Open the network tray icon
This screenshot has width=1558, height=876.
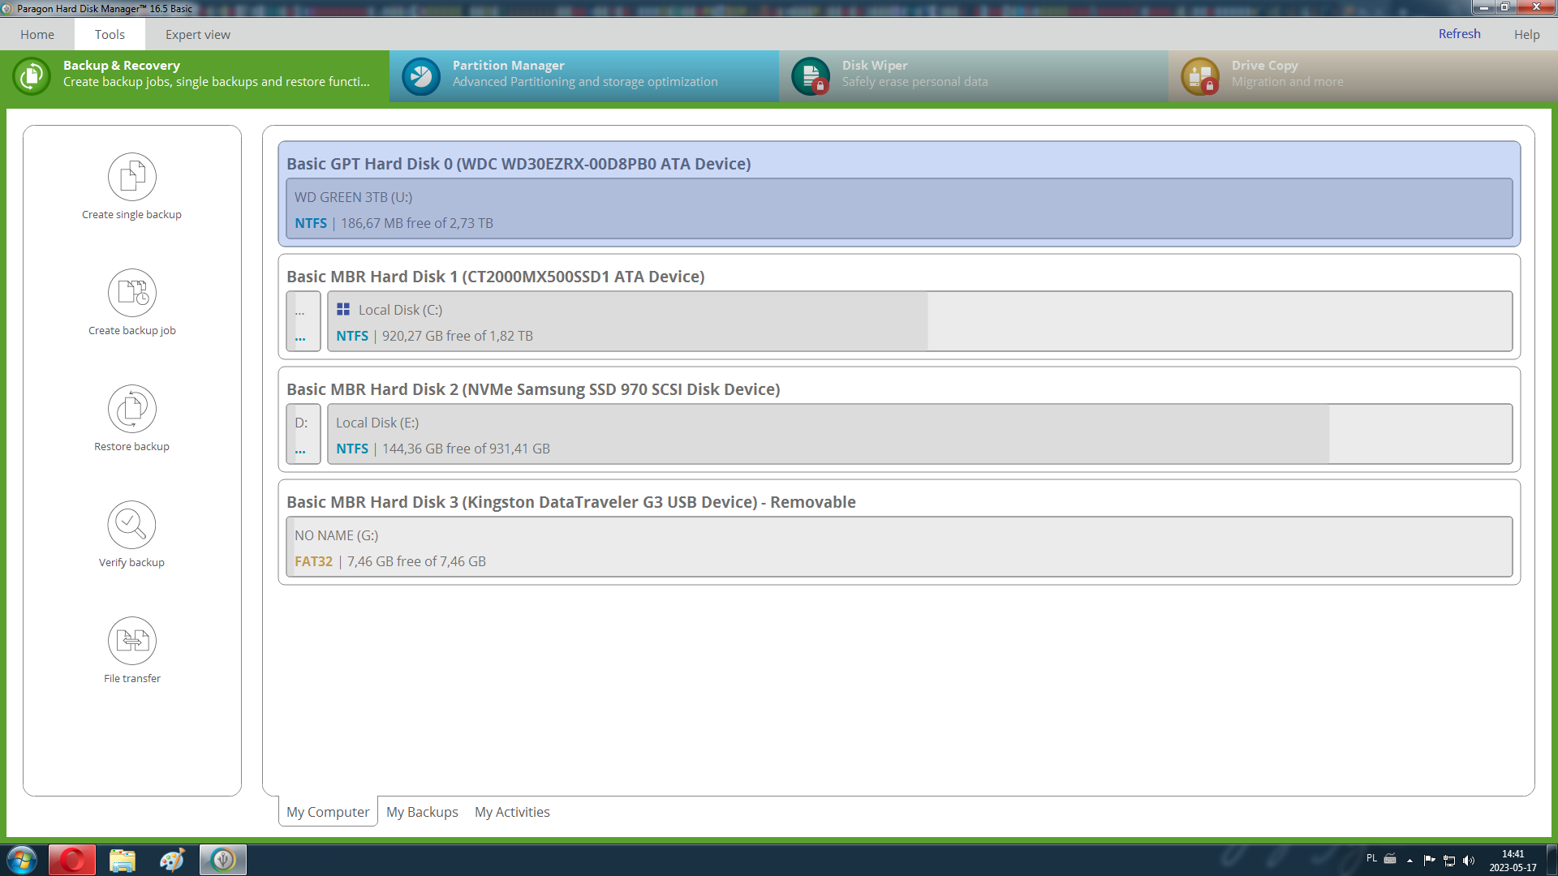click(x=1449, y=861)
